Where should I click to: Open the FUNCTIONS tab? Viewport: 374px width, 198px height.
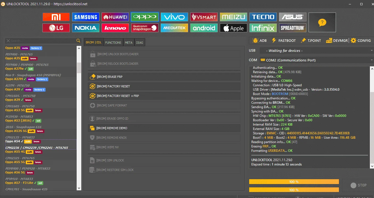(113, 43)
